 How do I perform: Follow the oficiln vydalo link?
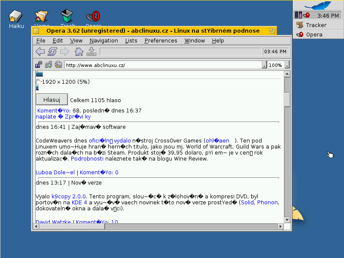pyautogui.click(x=110, y=141)
